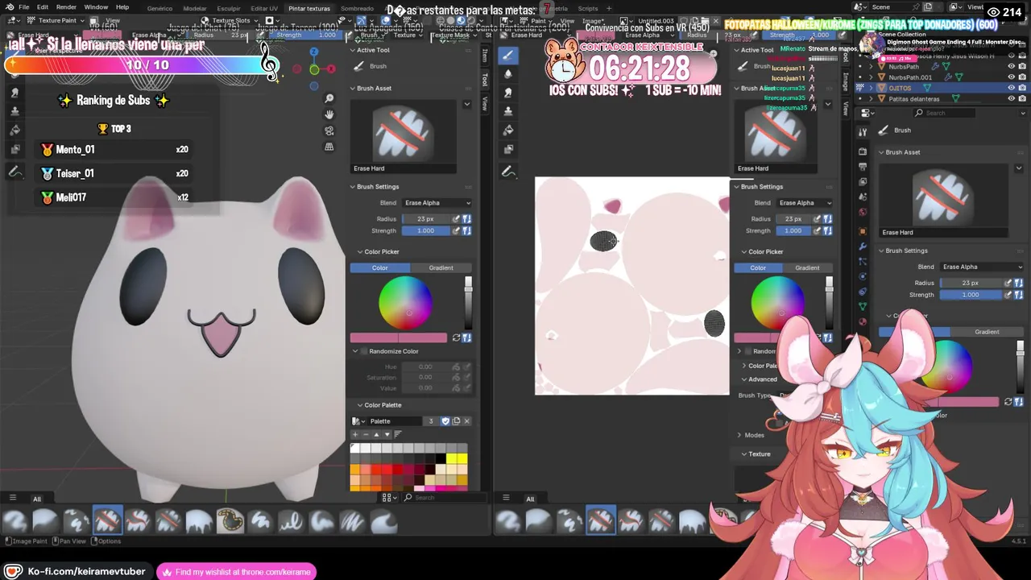Image resolution: width=1031 pixels, height=580 pixels.
Task: Select Soften tool in image editor toolbar
Action: [x=507, y=74]
